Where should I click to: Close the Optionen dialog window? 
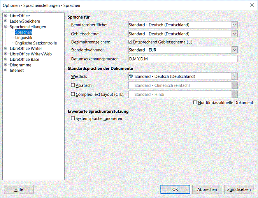pos(252,5)
